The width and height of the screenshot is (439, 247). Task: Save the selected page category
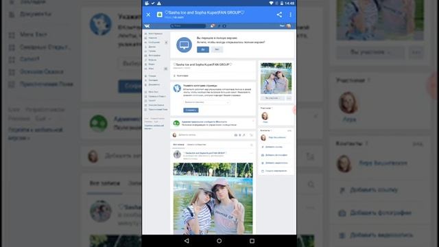coord(191,110)
